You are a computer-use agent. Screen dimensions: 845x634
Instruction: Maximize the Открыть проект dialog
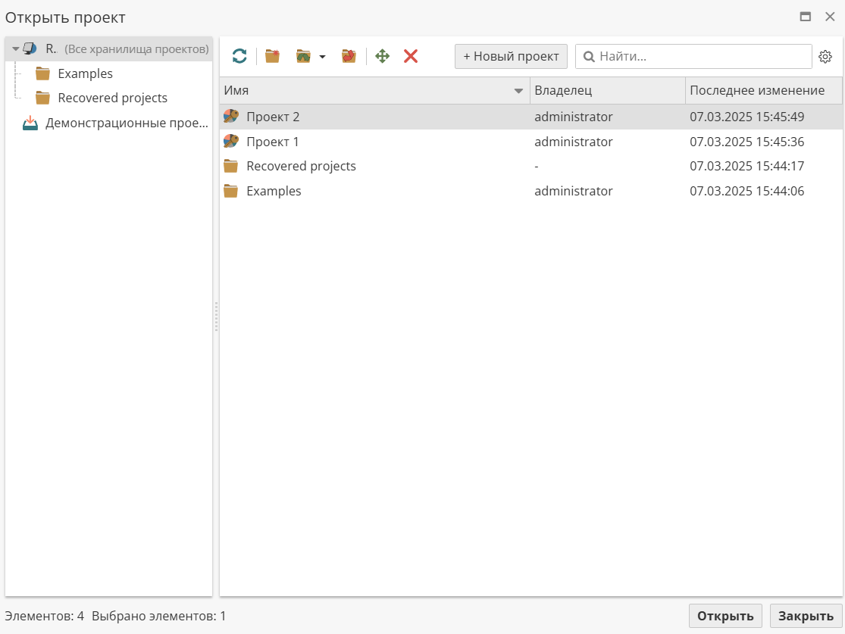805,17
